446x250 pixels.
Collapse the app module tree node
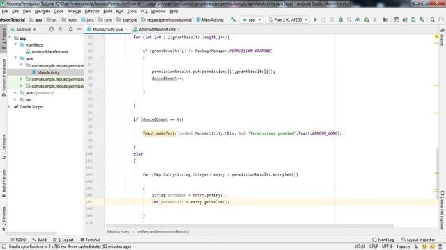[10, 37]
